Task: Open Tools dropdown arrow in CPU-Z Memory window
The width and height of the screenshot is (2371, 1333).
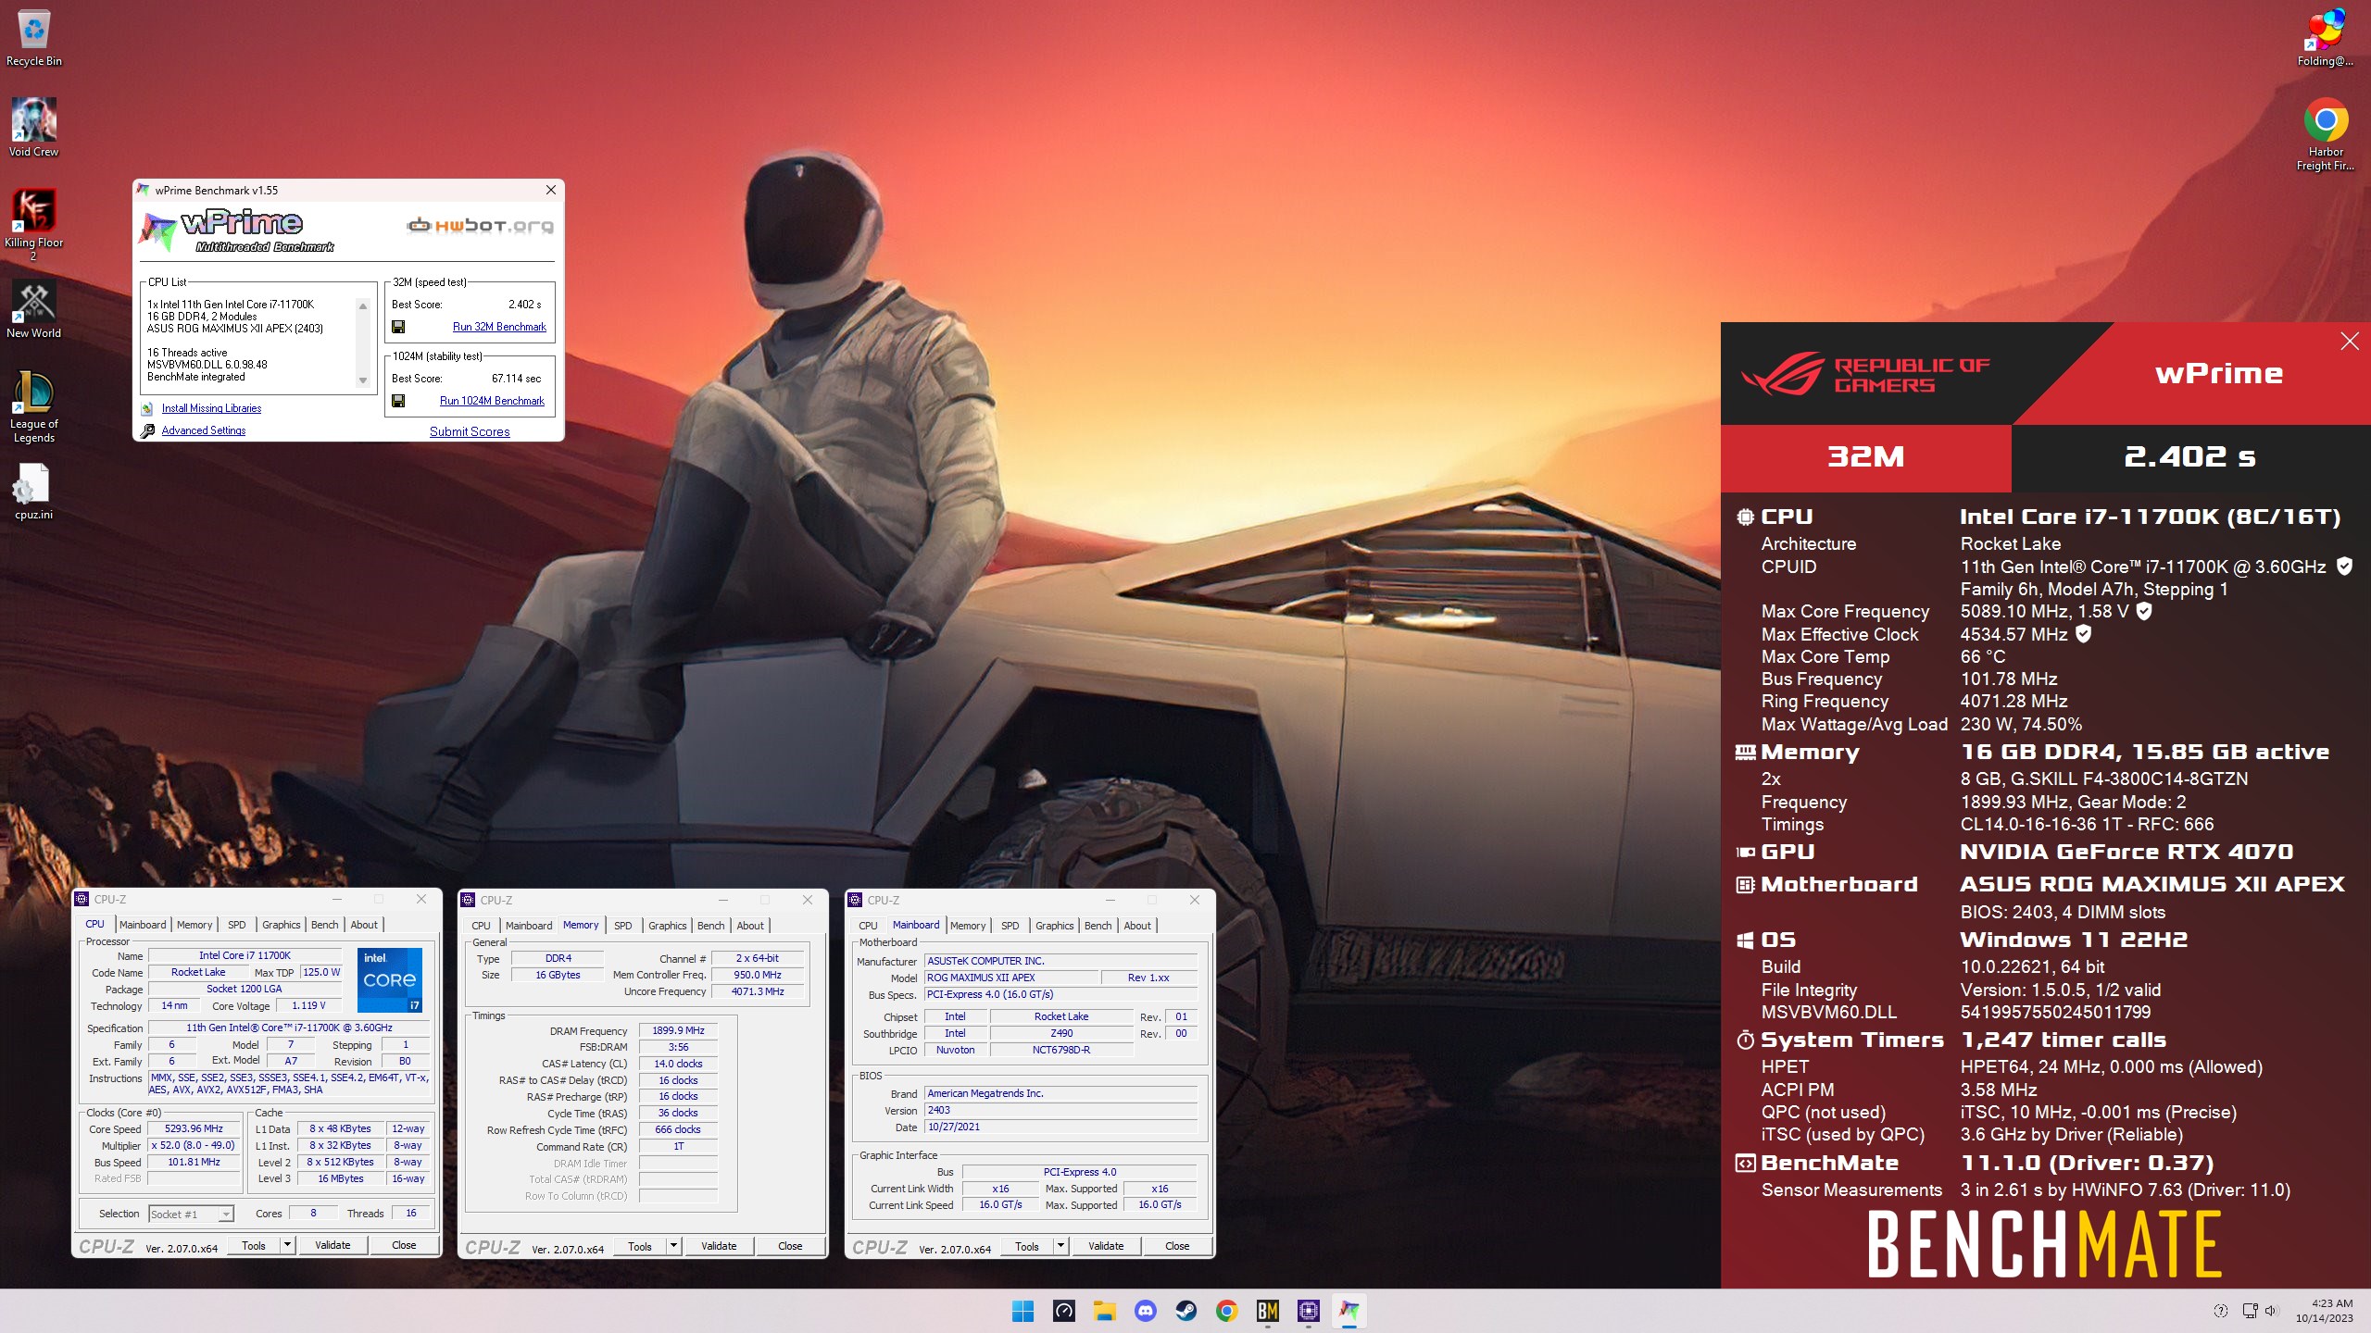Action: (x=673, y=1246)
